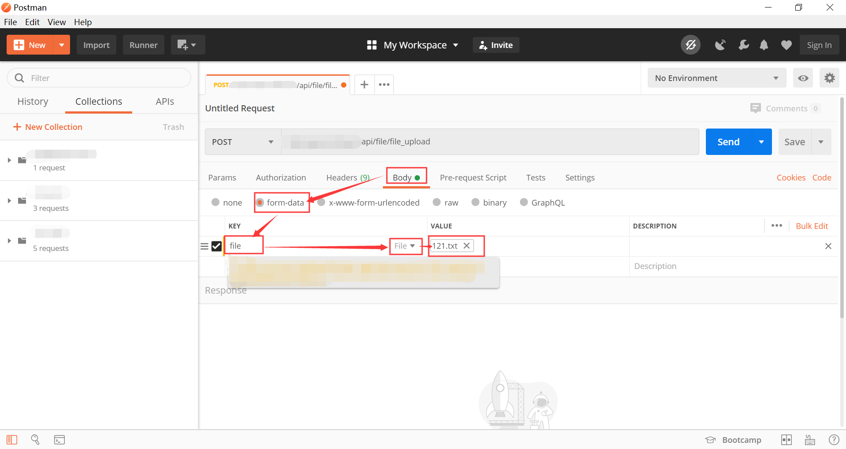Change the File type dropdown in the key row
The width and height of the screenshot is (846, 449).
405,246
